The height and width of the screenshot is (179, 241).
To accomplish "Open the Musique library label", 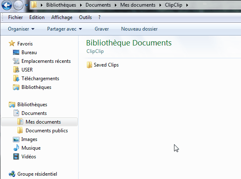I will pyautogui.click(x=31, y=148).
